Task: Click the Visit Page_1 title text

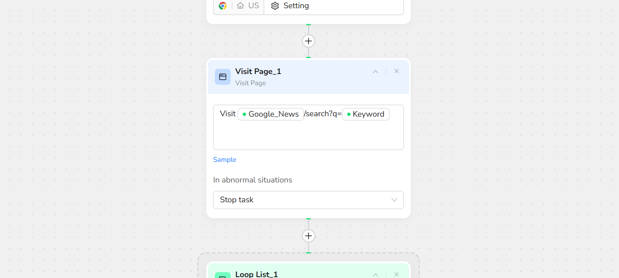Action: 258,71
